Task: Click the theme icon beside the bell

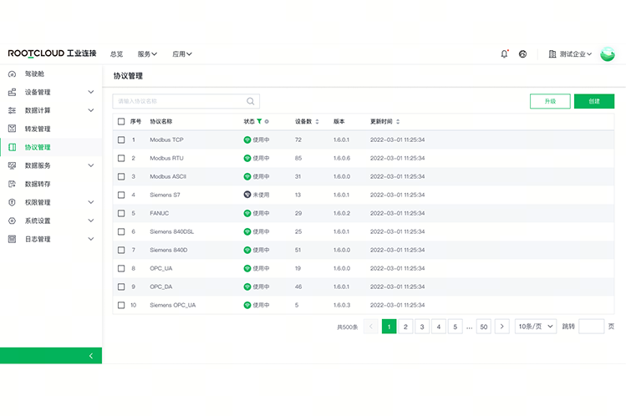Action: click(x=522, y=54)
